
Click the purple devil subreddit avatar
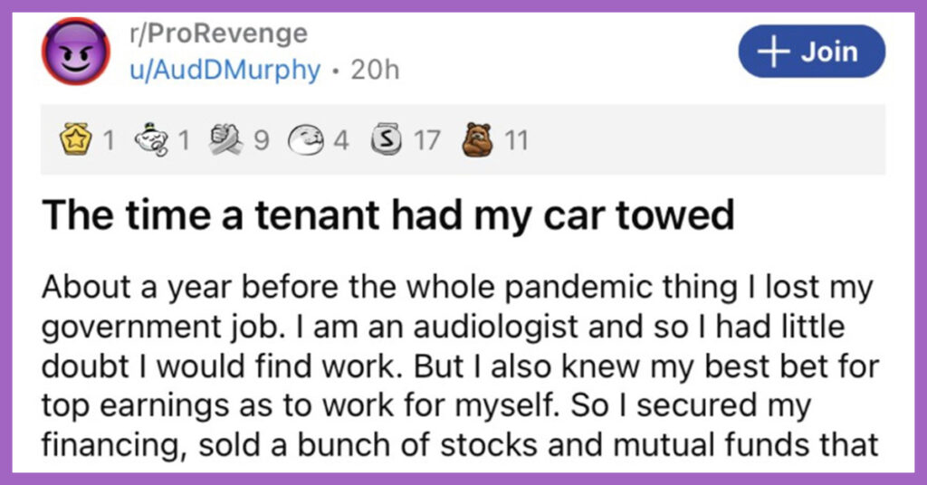coord(76,52)
